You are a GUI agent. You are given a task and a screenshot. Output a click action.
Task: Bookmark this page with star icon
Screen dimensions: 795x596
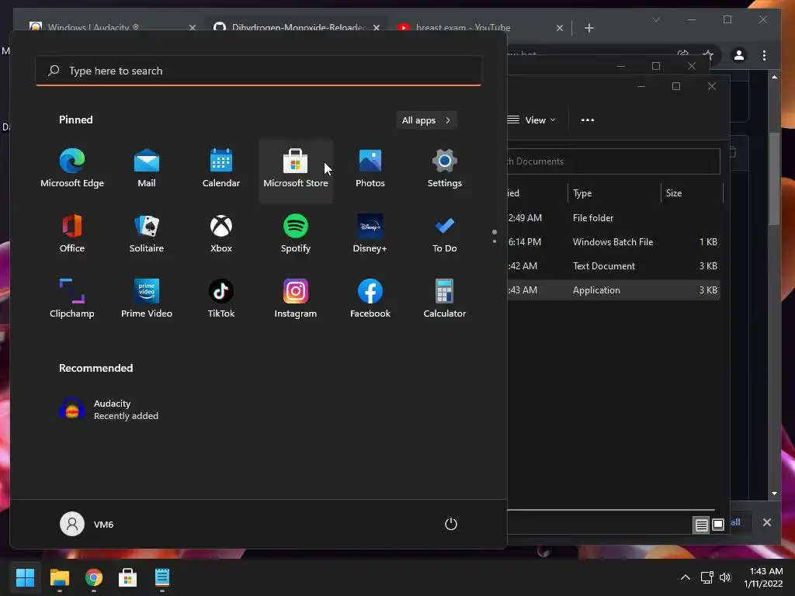tap(708, 54)
